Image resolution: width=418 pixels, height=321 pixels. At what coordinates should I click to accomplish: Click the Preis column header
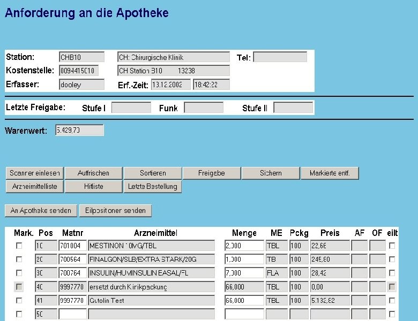point(330,233)
